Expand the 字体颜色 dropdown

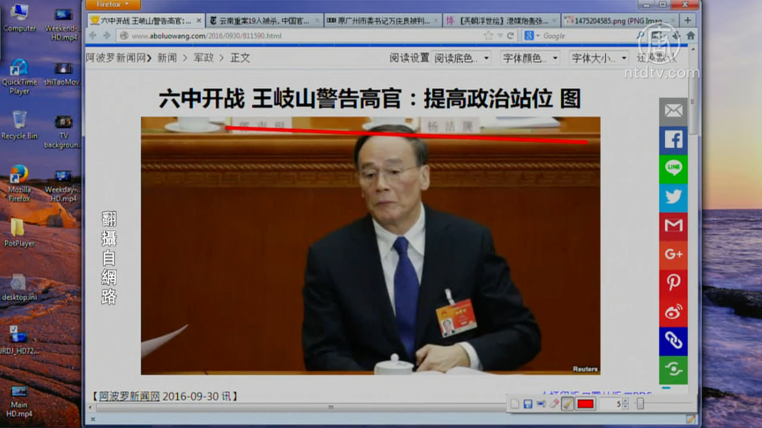pos(530,58)
